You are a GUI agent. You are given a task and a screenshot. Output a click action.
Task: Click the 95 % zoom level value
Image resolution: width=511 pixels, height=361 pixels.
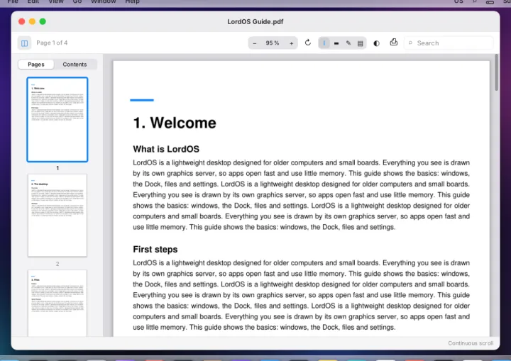(273, 43)
